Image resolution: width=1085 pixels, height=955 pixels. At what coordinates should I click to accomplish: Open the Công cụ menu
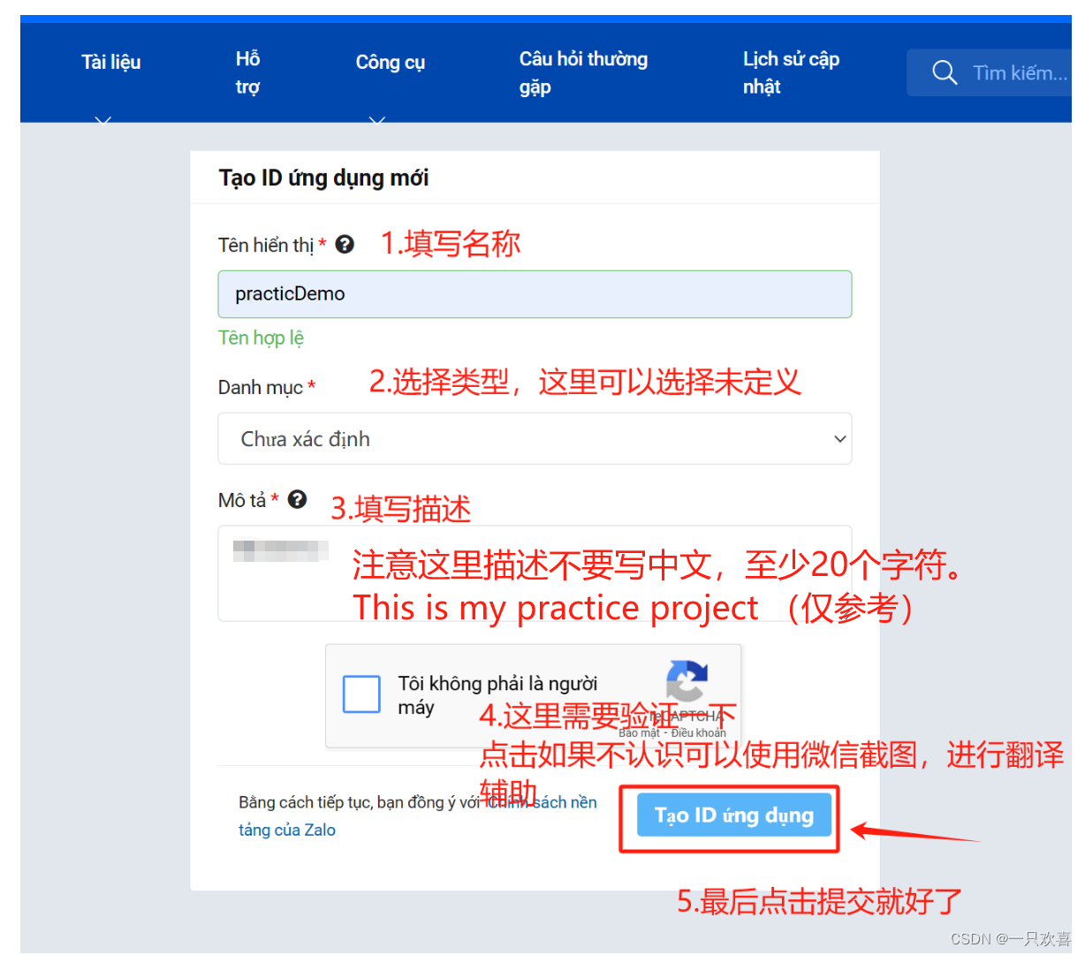(x=390, y=63)
